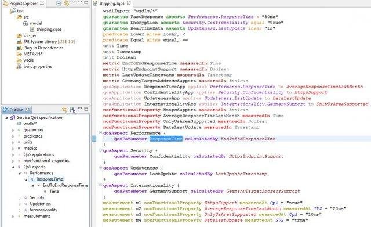Viewport: 371px width, 227px height.
Task: Expand the predicates node in Outline
Action: (x=13, y=136)
